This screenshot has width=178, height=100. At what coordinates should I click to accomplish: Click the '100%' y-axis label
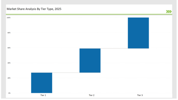9,18
